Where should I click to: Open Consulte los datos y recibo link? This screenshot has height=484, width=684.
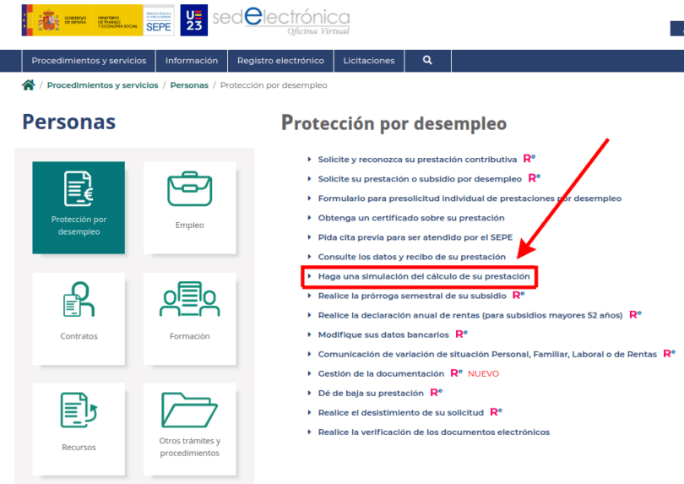click(412, 257)
